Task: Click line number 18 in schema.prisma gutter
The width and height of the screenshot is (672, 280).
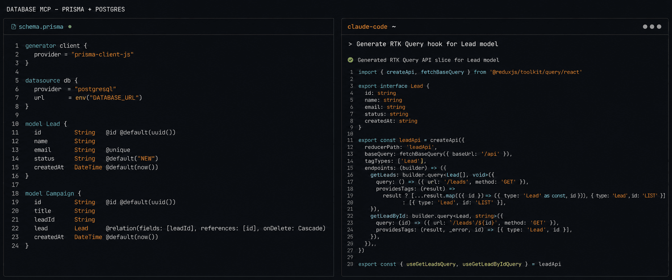Action: point(15,193)
